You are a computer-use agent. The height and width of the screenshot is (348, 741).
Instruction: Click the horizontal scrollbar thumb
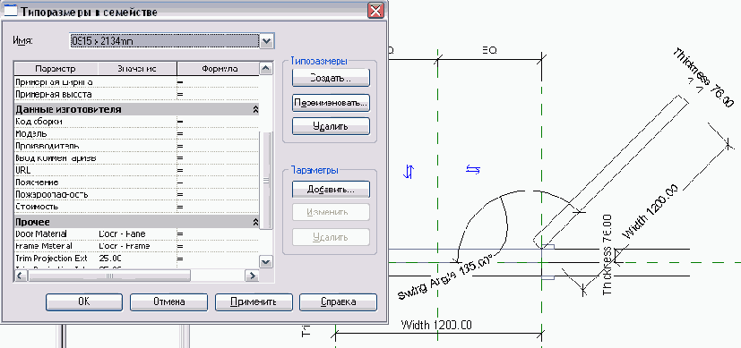pos(109,276)
